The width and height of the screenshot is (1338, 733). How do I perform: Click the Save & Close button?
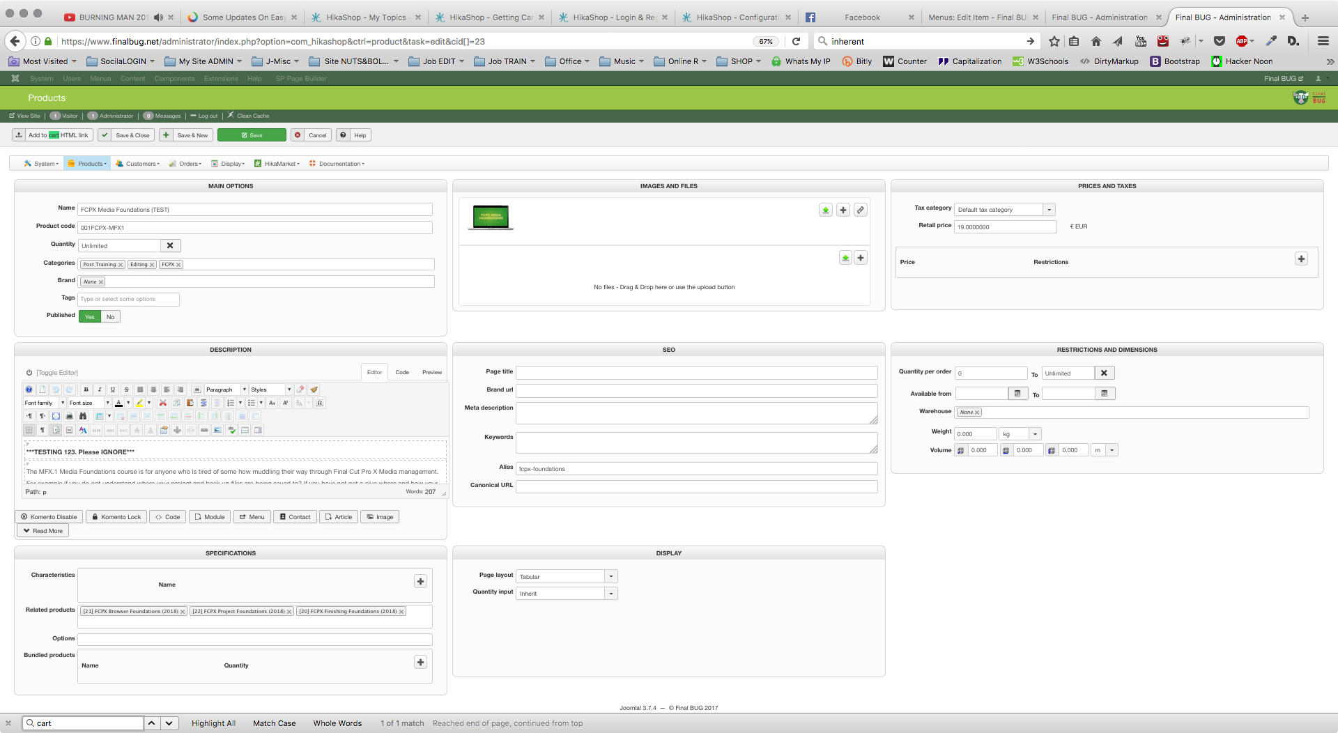[x=126, y=135]
